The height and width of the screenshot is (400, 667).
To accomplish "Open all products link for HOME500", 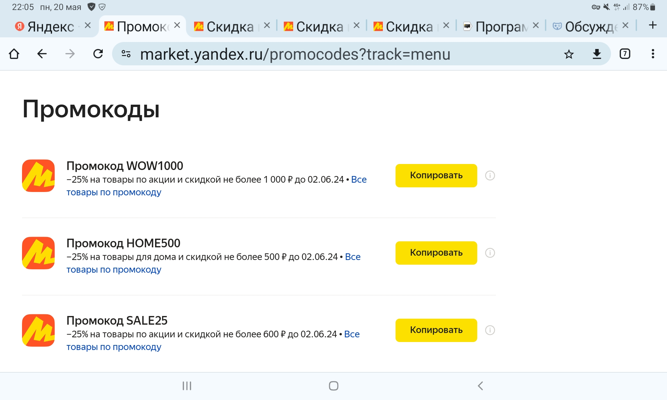I will pyautogui.click(x=114, y=270).
